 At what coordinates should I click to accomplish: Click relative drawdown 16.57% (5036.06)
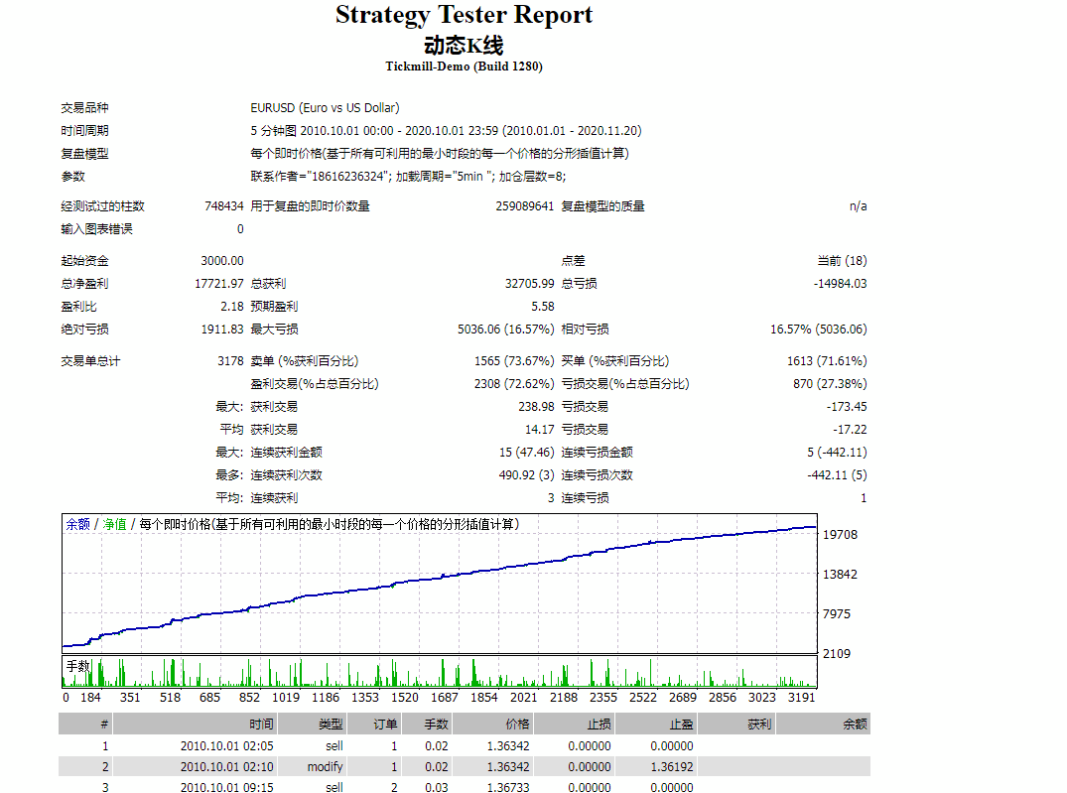coord(819,330)
